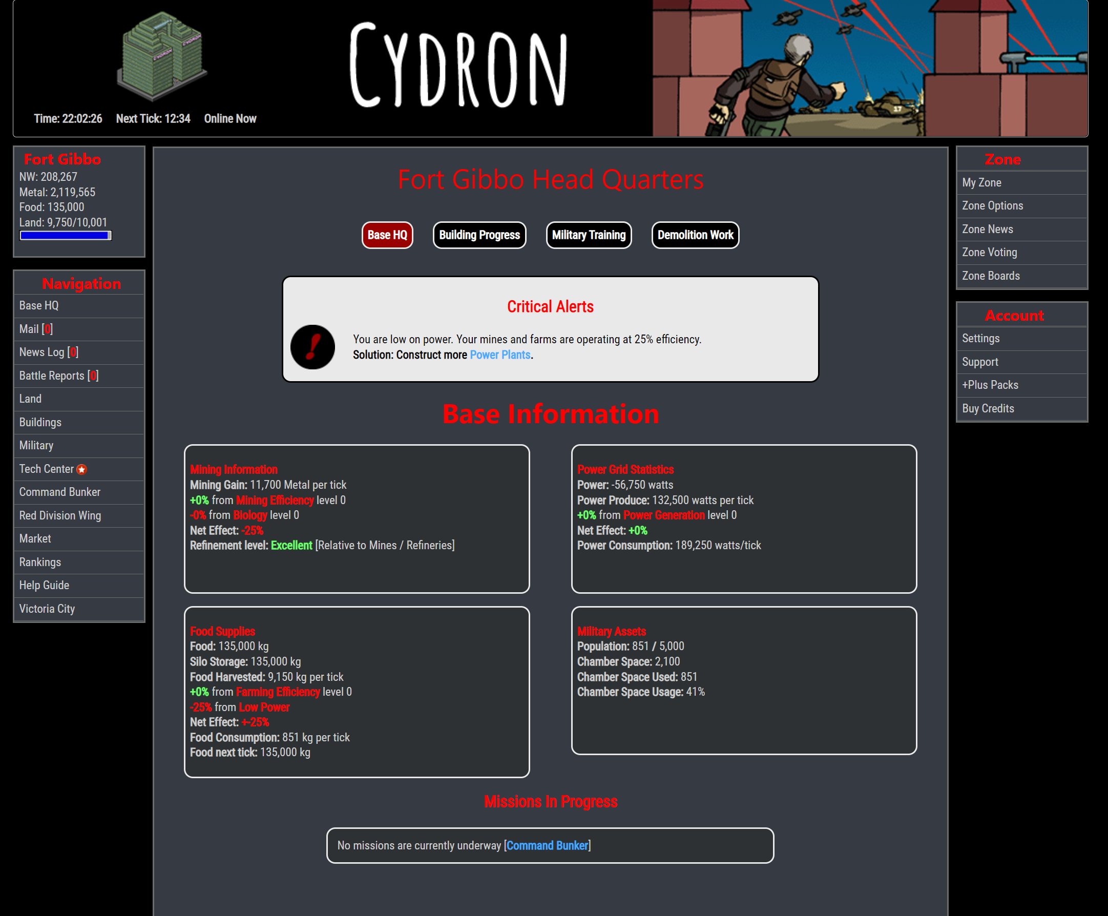Screen dimensions: 1108x916
Task: Select the Military Training tab
Action: point(589,235)
